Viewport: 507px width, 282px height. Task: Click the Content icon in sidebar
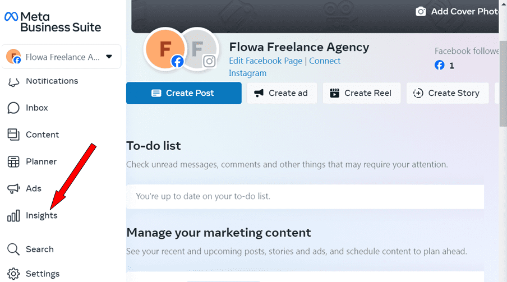point(13,135)
